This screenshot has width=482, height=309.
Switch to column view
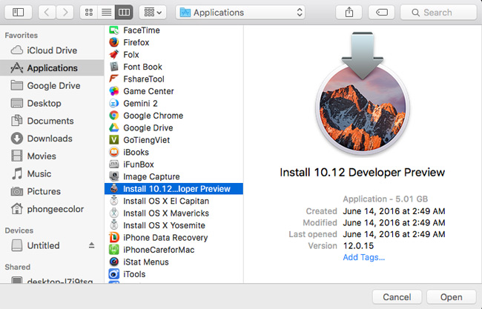(124, 13)
